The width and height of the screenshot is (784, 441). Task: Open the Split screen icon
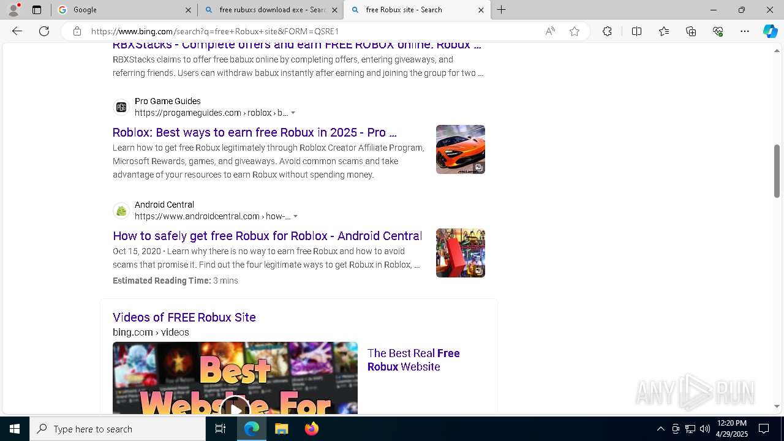(x=636, y=31)
